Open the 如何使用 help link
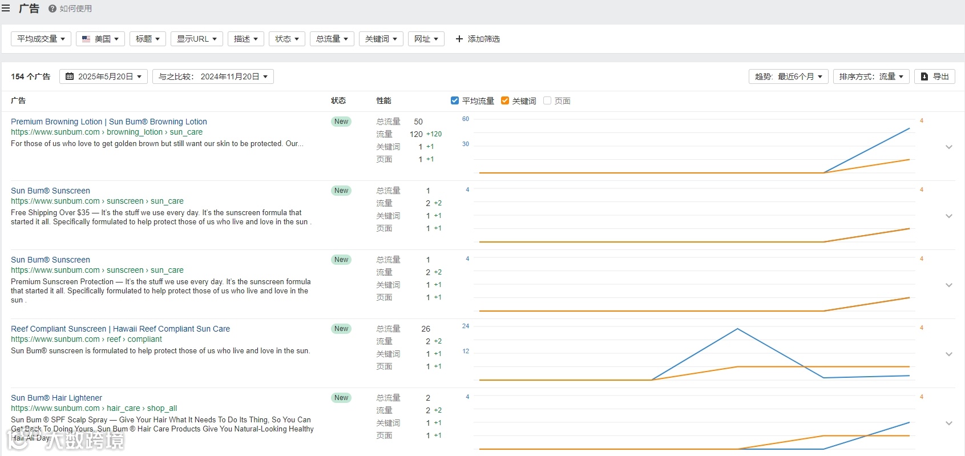 pos(70,9)
